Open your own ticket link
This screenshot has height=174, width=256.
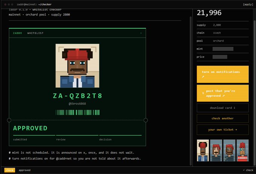(223, 129)
